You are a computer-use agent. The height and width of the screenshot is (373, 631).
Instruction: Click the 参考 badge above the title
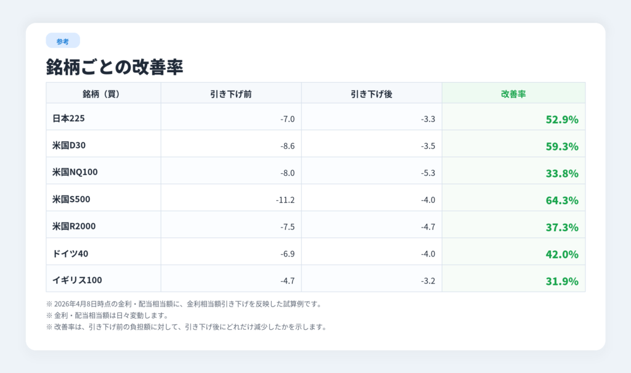[62, 41]
